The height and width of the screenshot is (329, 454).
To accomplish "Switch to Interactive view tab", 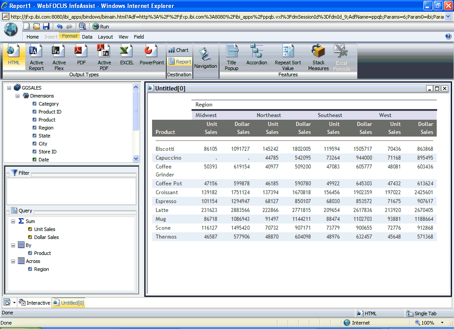I will [x=35, y=303].
